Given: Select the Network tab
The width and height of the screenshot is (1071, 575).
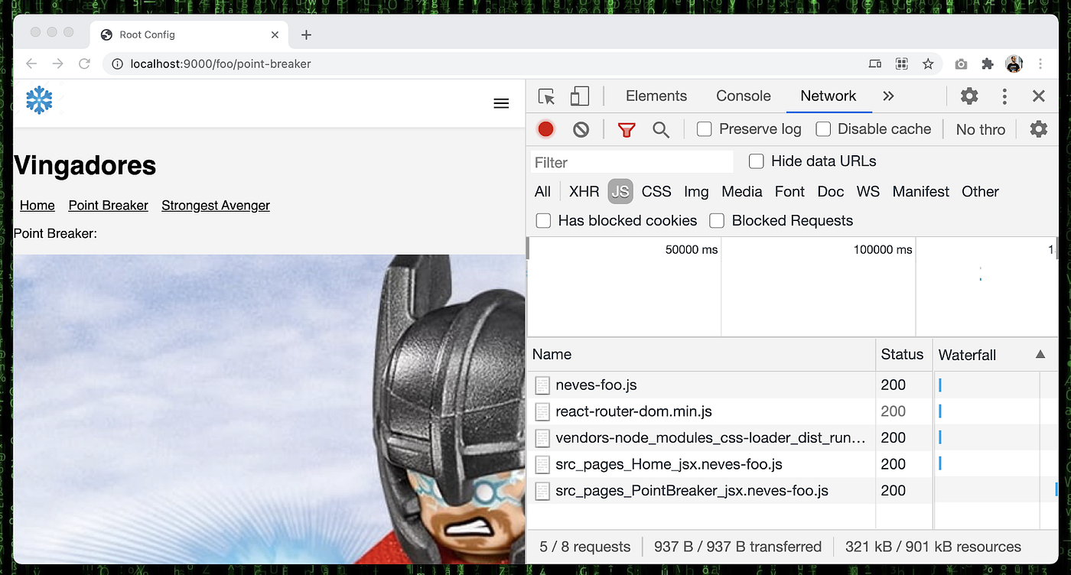Looking at the screenshot, I should click(x=828, y=96).
